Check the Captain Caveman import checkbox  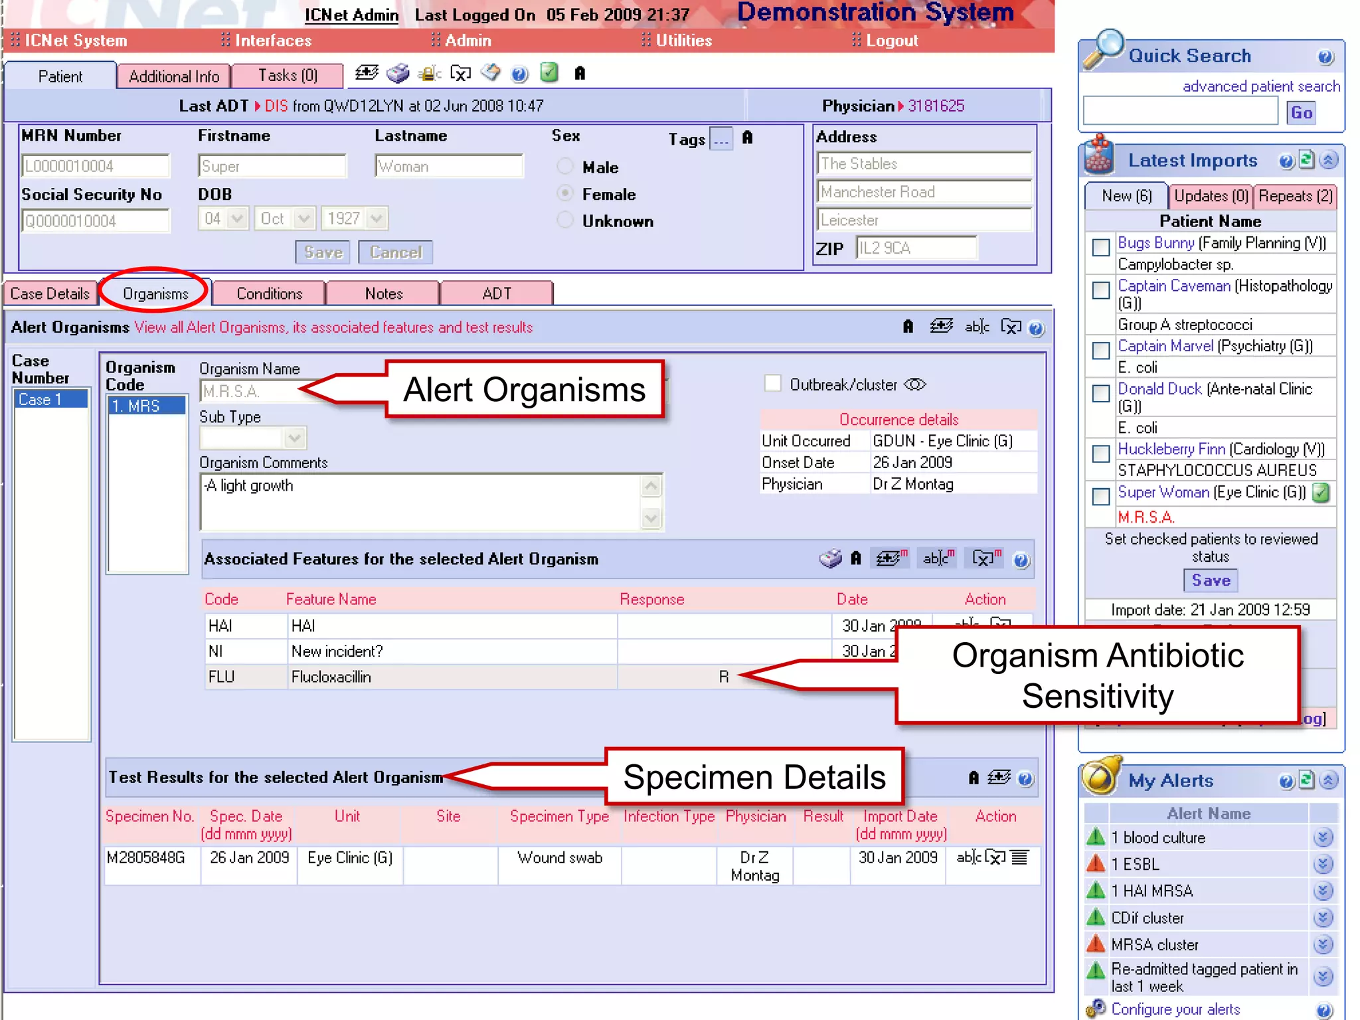(1100, 290)
